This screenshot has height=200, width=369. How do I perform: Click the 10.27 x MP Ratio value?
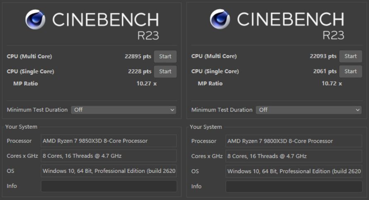146,84
